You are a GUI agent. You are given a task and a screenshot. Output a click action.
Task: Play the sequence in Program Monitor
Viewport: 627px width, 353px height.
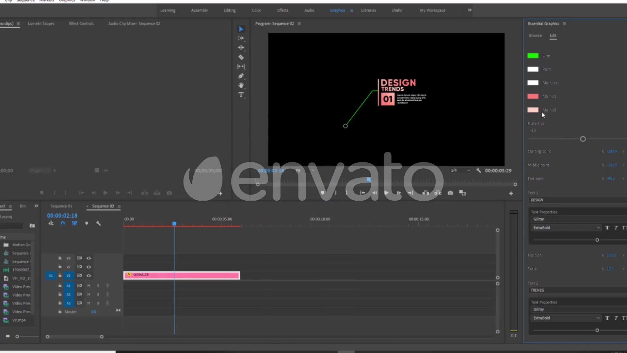[x=386, y=193]
